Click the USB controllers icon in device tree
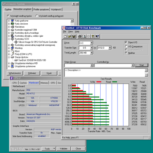The image size is (153, 153). [x=12, y=45]
